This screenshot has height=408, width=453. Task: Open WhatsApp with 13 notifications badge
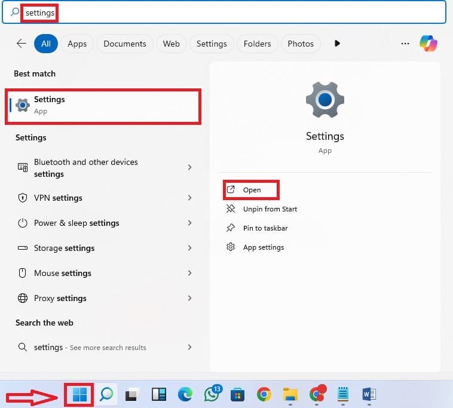212,394
